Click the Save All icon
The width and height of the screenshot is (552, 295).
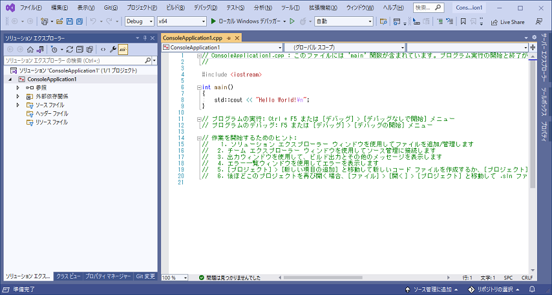[80, 21]
